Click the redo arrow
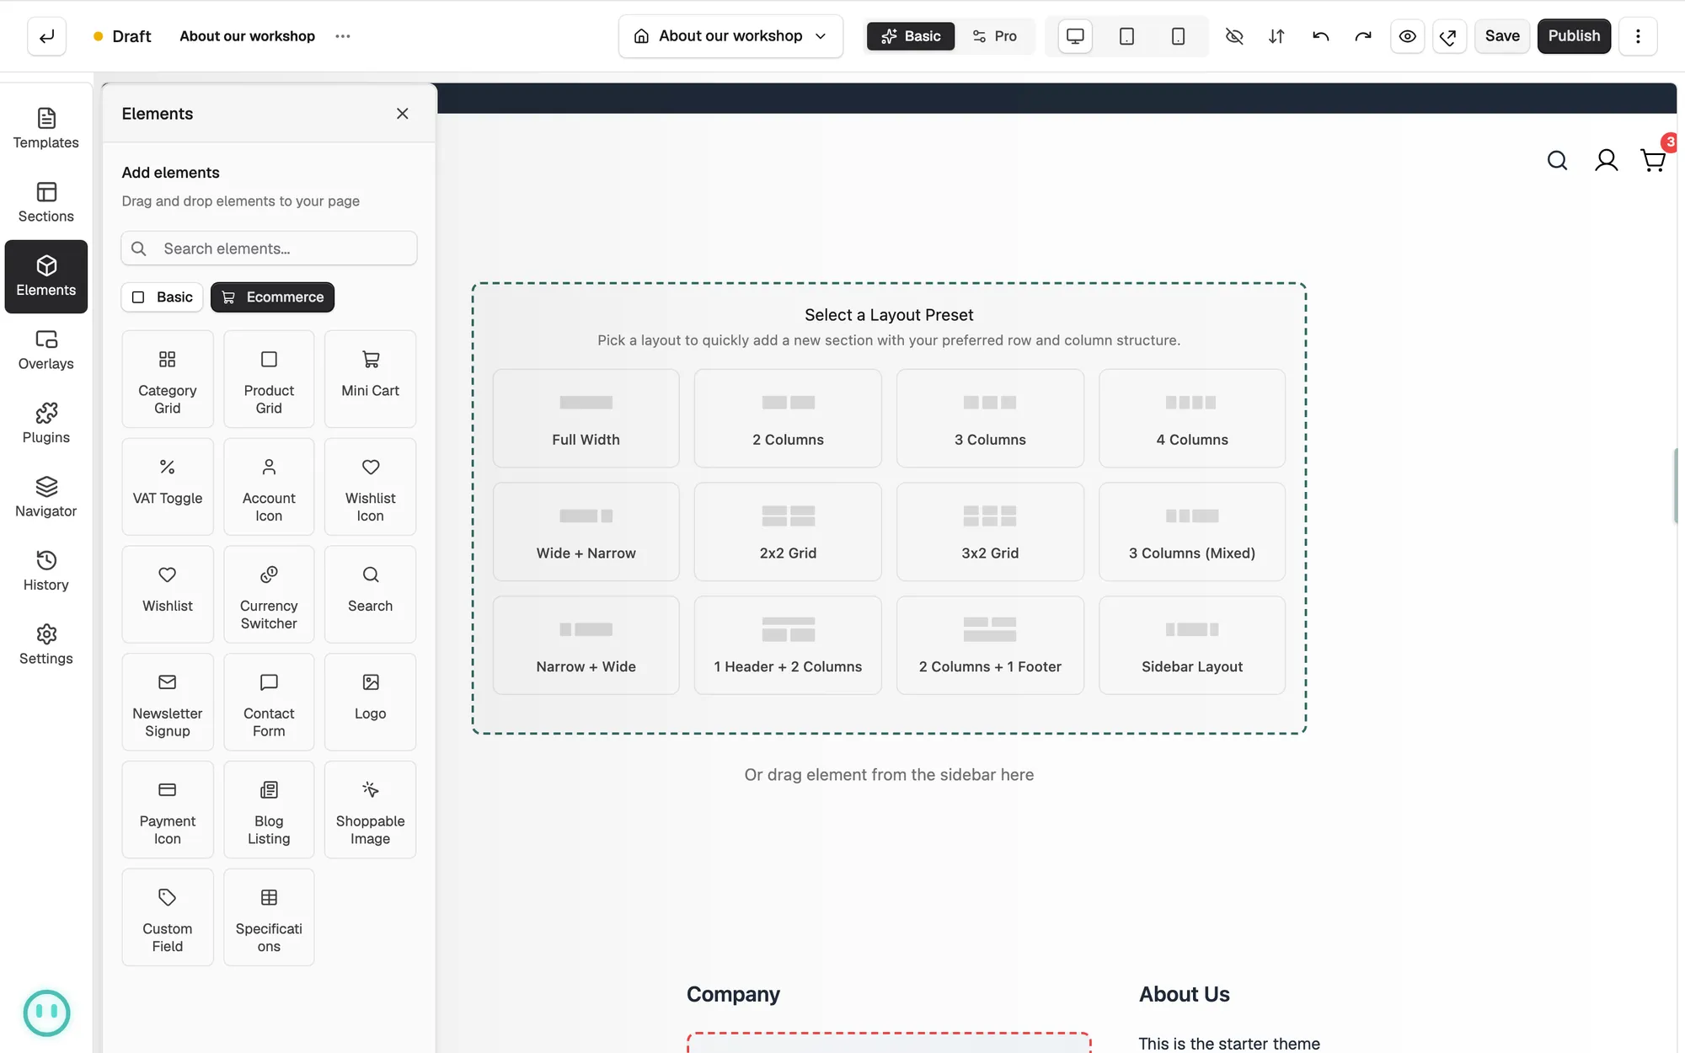The image size is (1685, 1053). [x=1363, y=36]
